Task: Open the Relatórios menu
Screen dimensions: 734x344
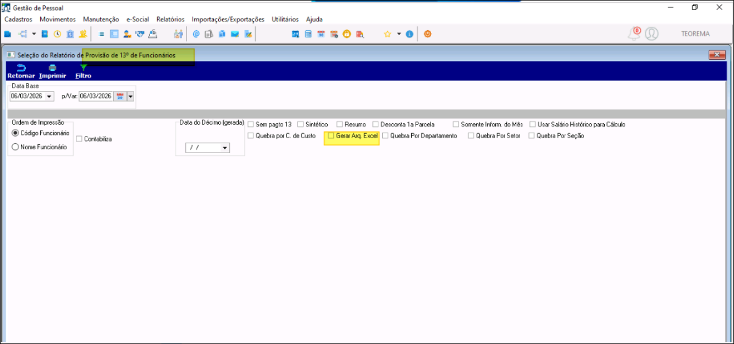Action: tap(170, 19)
